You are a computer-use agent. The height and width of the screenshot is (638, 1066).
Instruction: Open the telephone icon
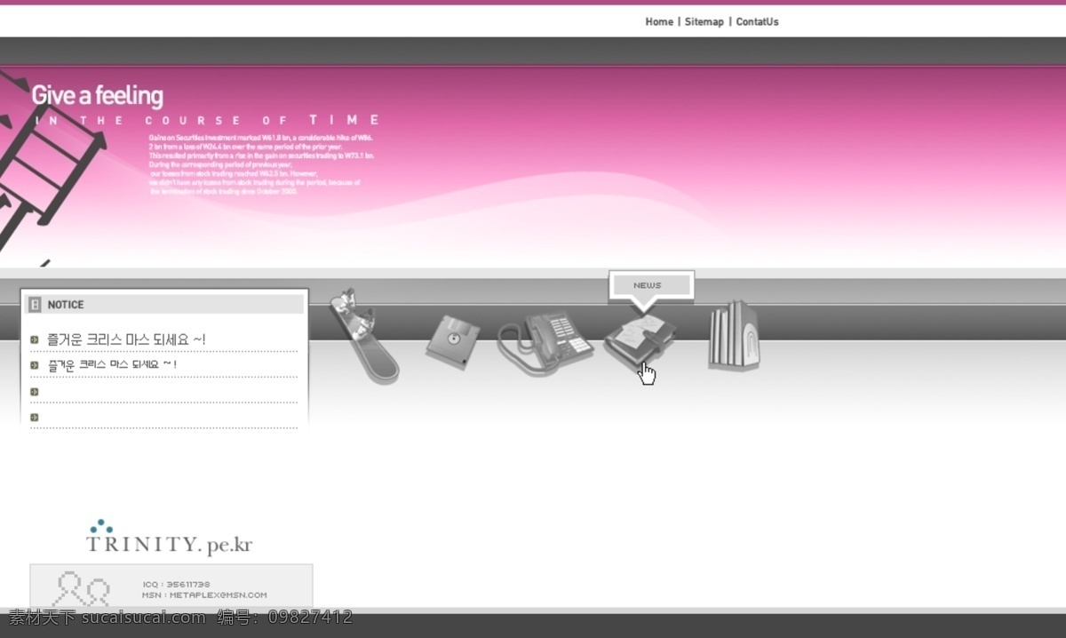pyautogui.click(x=544, y=343)
